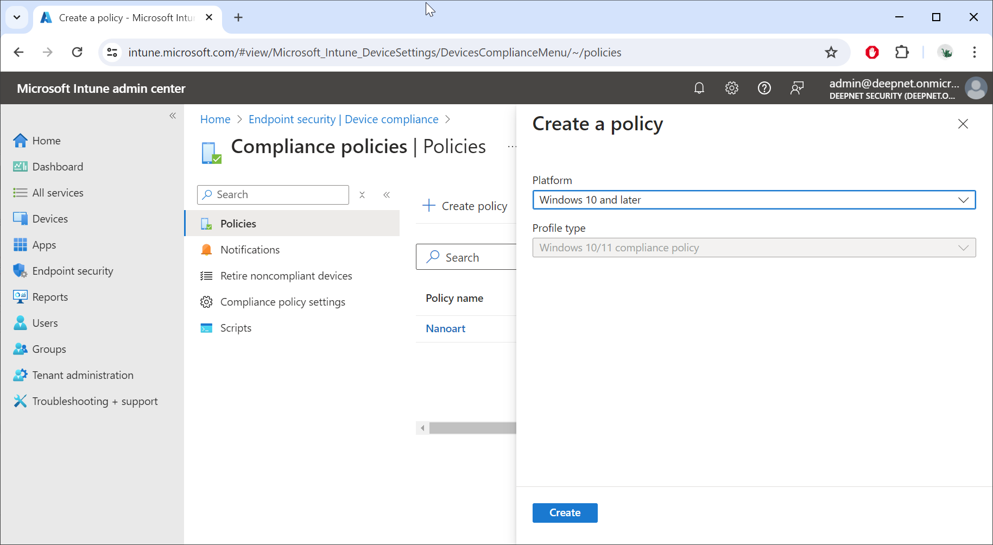Screen dimensions: 993x545
Task: Bookmark this page with star icon
Action: [x=831, y=53]
